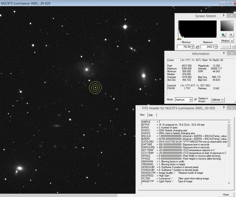Zoom into the histogram display

(x=223, y=35)
